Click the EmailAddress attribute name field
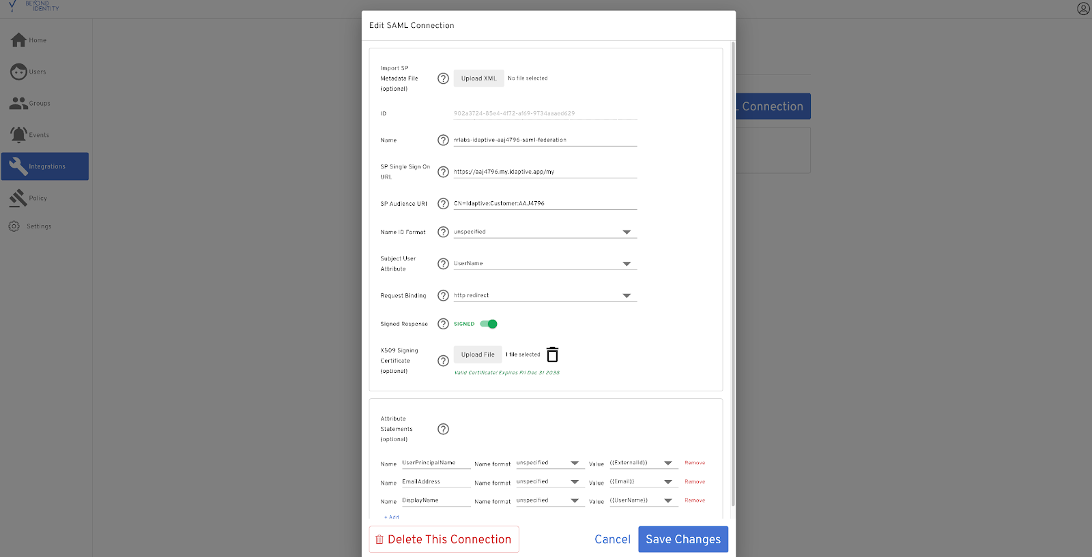Viewport: 1092px width, 557px height. tap(436, 482)
